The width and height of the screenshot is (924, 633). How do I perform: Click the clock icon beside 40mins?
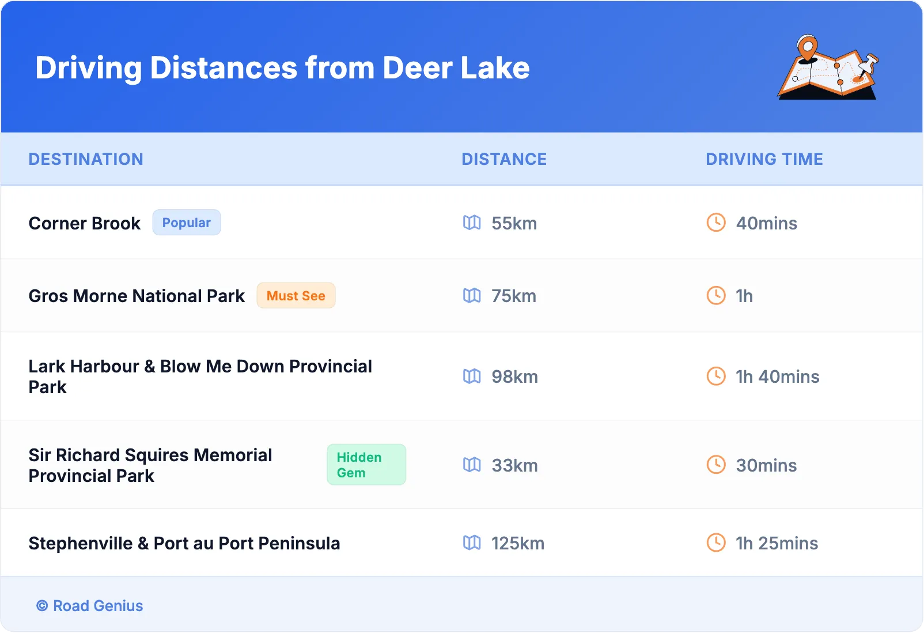pos(716,223)
